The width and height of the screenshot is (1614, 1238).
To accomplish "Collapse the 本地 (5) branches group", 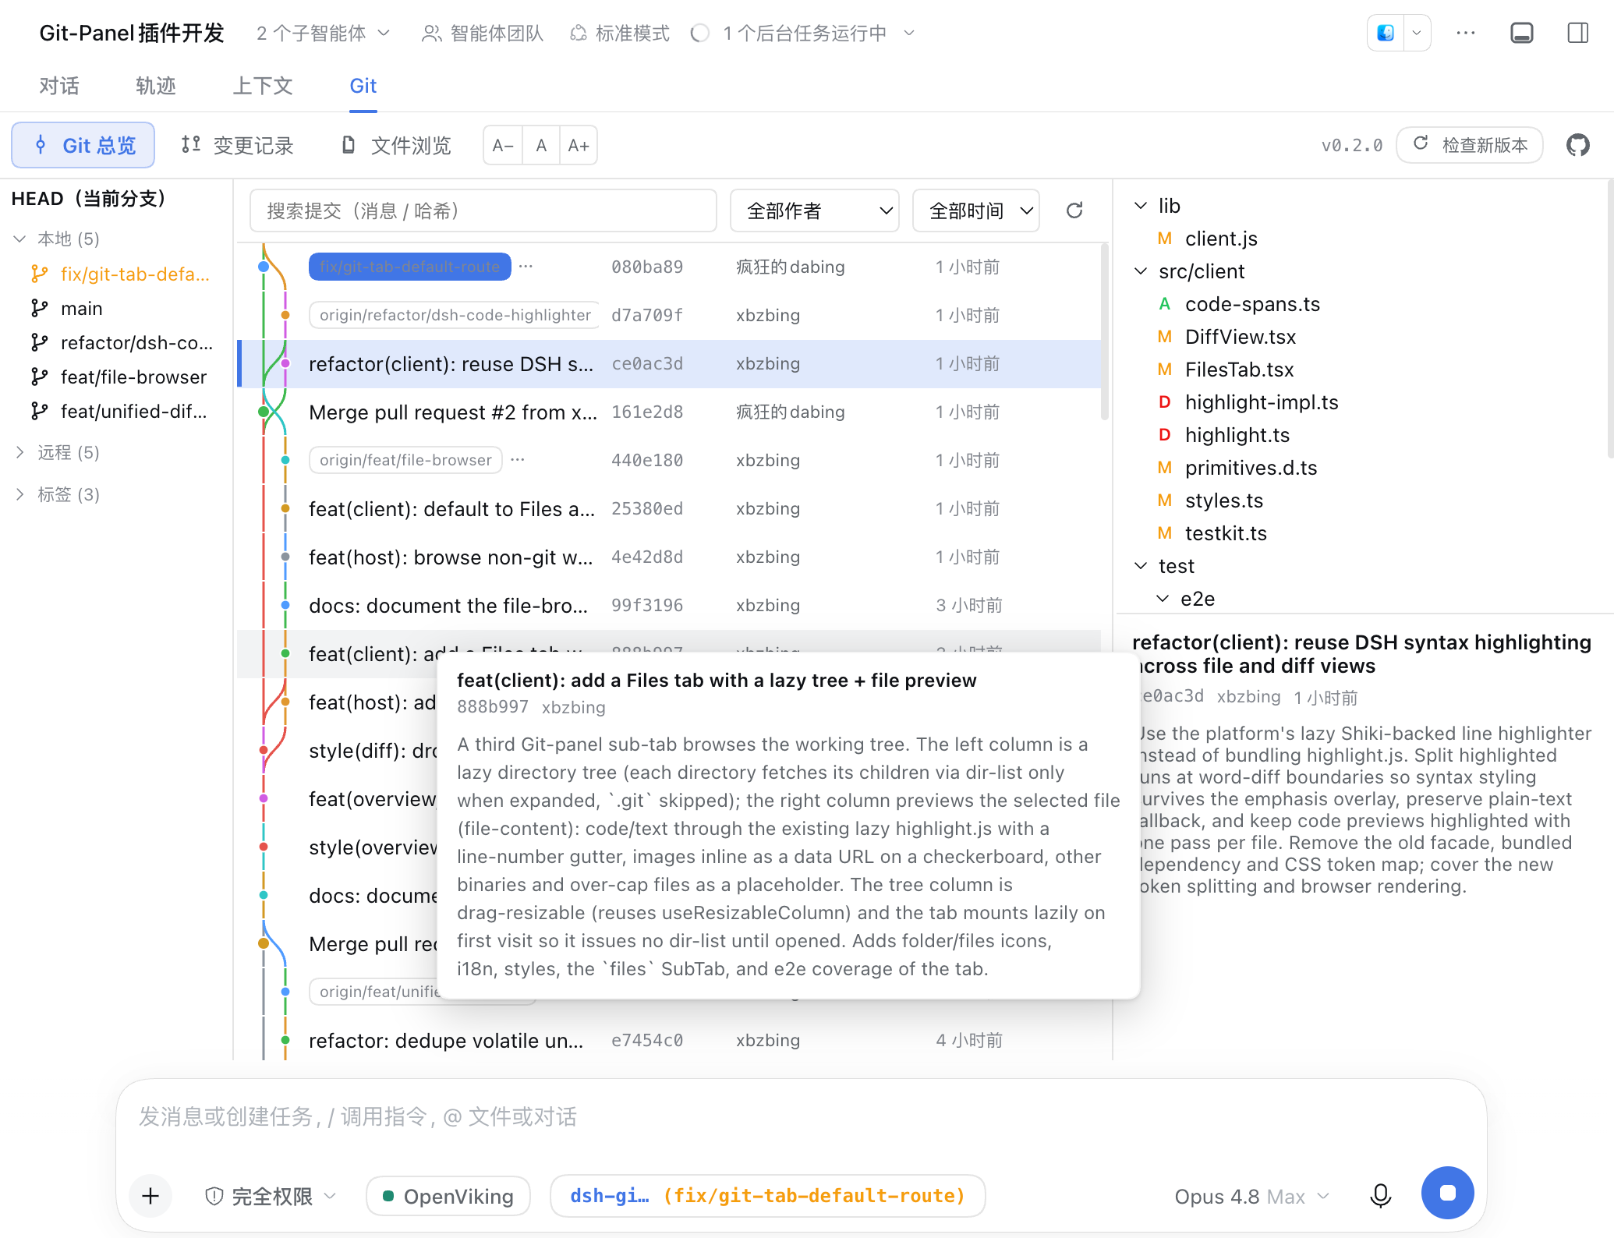I will (x=20, y=239).
